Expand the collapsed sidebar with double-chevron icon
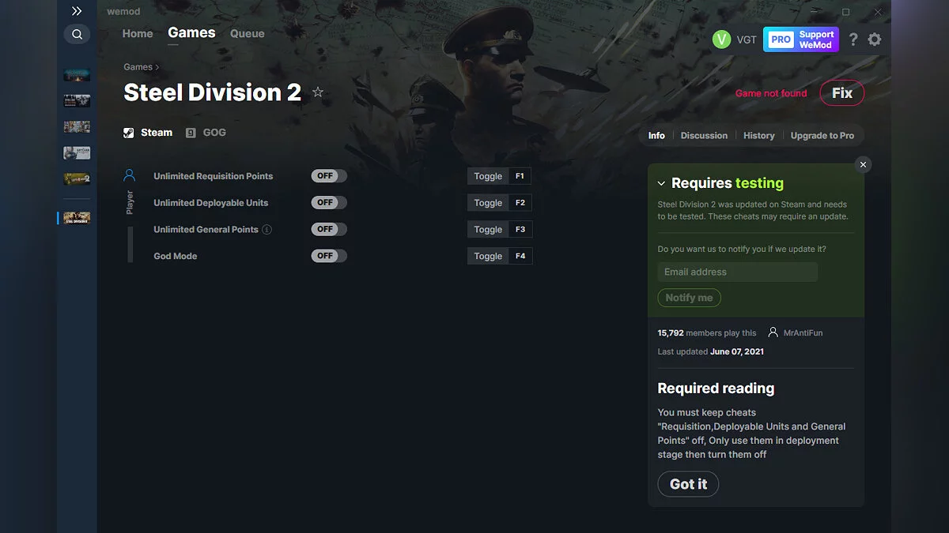Image resolution: width=949 pixels, height=533 pixels. tap(77, 11)
